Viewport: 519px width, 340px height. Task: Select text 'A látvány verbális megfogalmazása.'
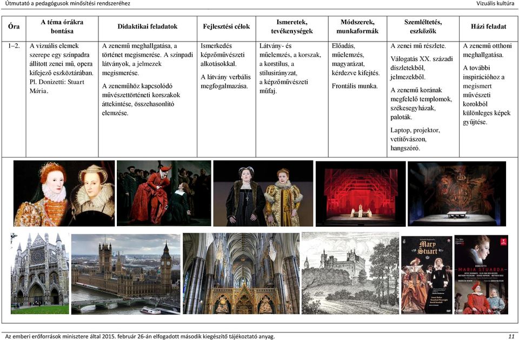tap(225, 81)
